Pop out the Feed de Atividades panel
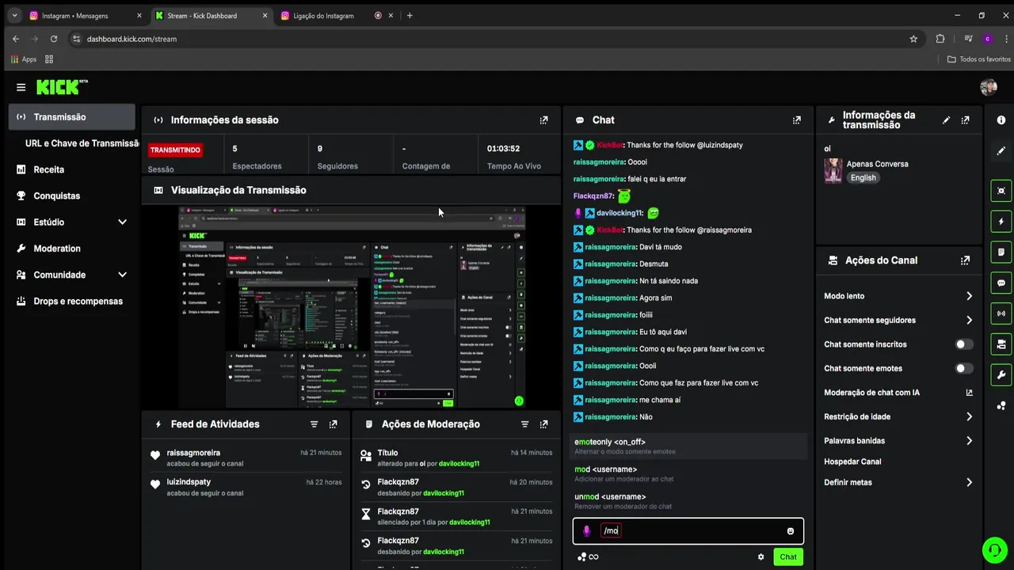This screenshot has width=1014, height=570. 333,424
